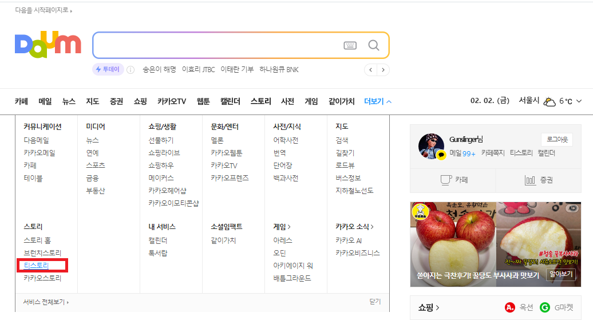Open the 쇼핑 navigation item
The height and width of the screenshot is (320, 593).
[x=140, y=101]
